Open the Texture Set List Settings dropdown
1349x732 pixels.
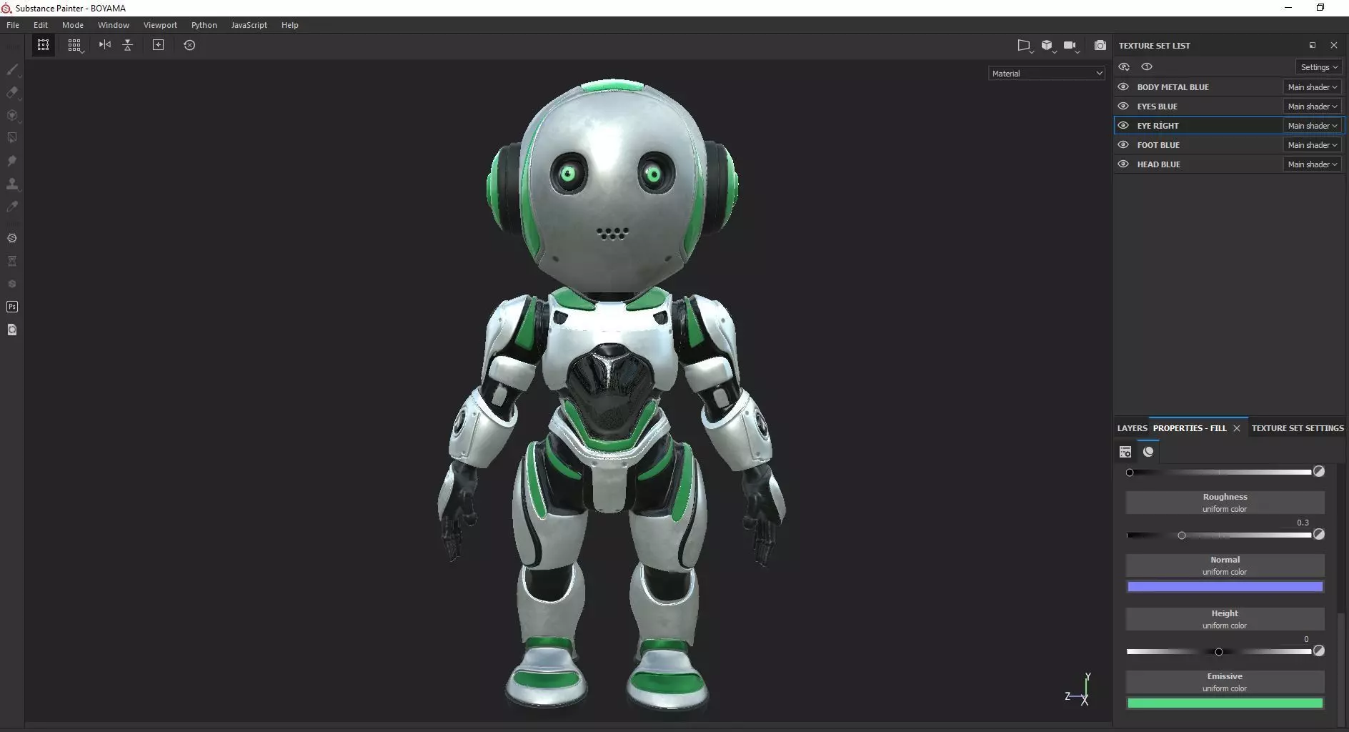click(1319, 67)
